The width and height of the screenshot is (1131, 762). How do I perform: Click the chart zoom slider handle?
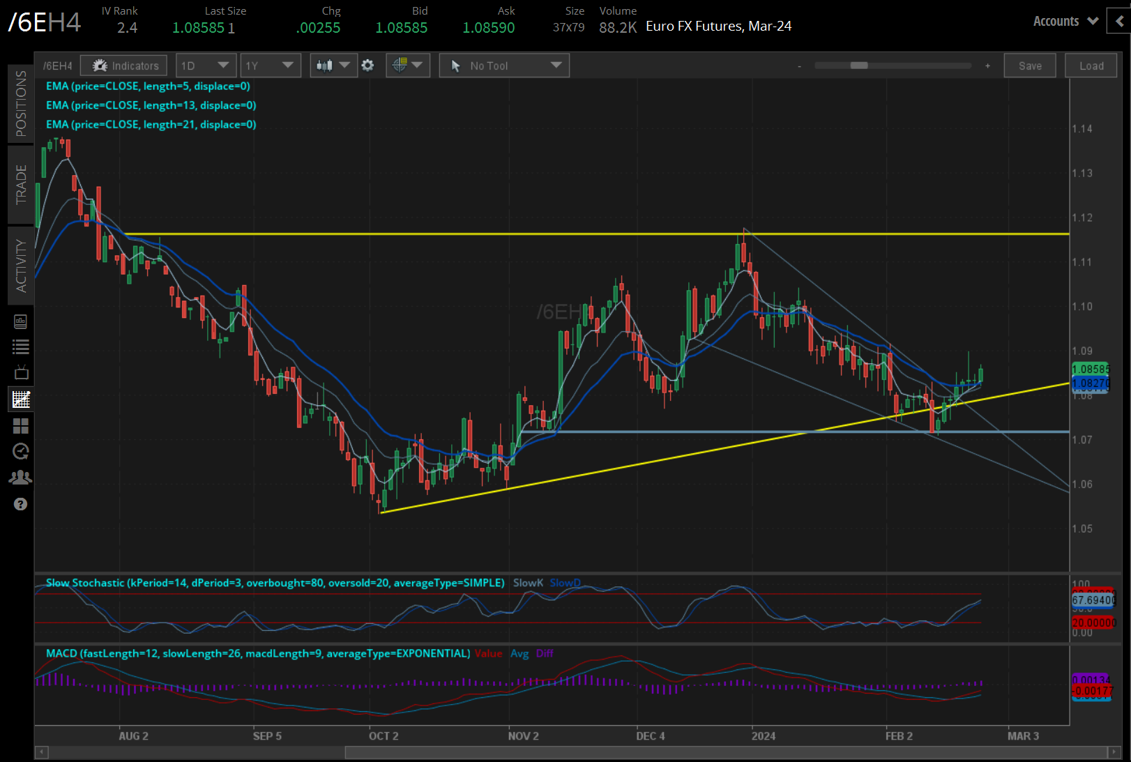859,66
